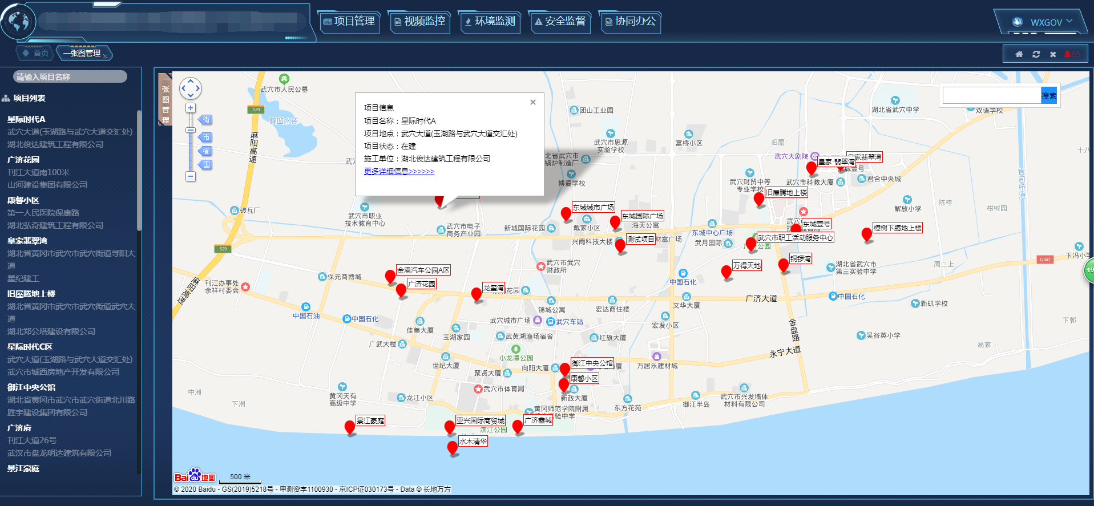The width and height of the screenshot is (1094, 506).
Task: Open the notifications bell showing 65
Action: coord(1072,54)
